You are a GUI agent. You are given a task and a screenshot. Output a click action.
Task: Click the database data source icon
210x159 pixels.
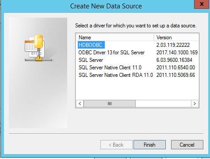pos(38,48)
